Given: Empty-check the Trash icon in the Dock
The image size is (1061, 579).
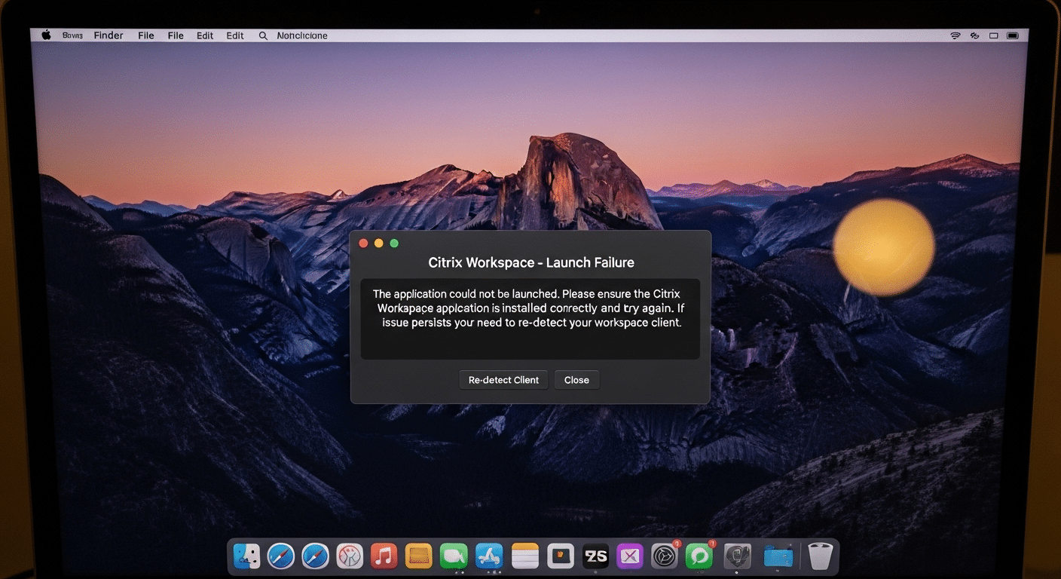Looking at the screenshot, I should click(819, 556).
